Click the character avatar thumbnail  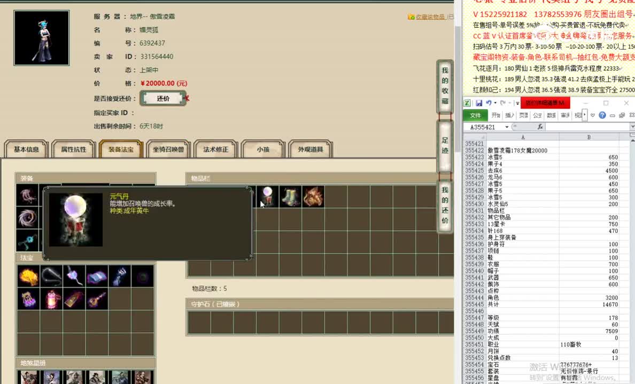pos(42,38)
